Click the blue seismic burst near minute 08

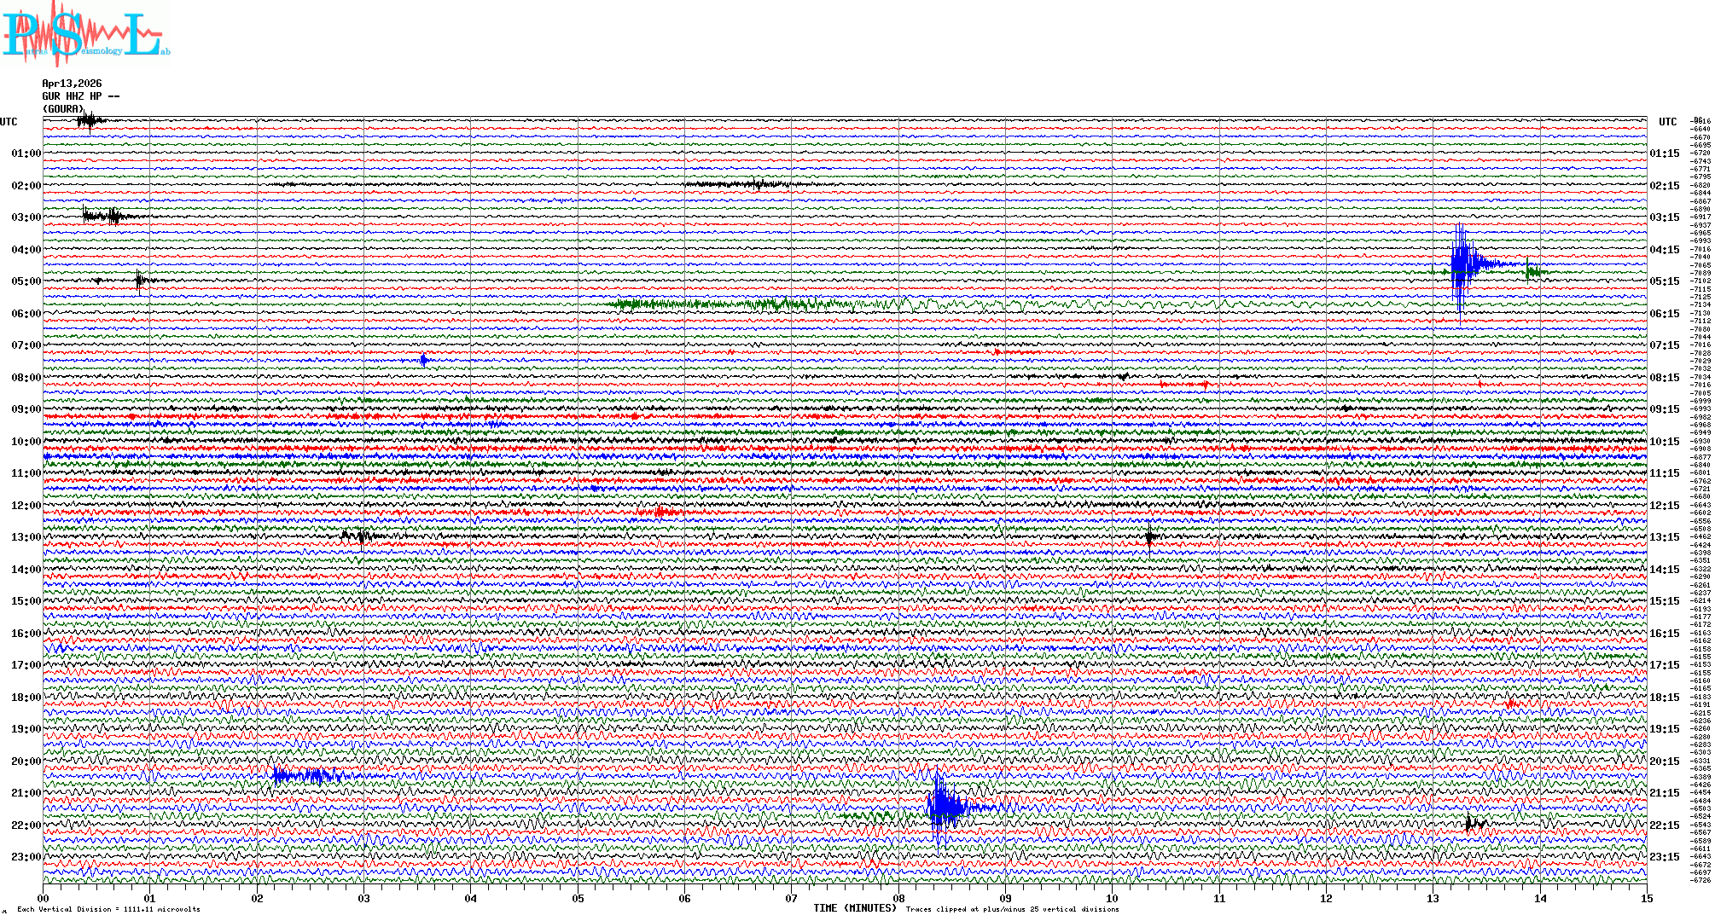click(942, 806)
